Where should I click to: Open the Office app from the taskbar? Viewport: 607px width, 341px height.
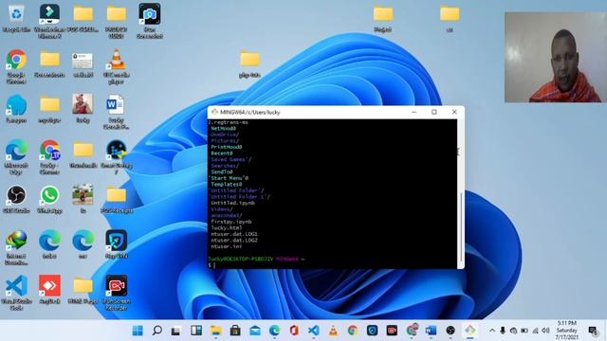pyautogui.click(x=294, y=331)
